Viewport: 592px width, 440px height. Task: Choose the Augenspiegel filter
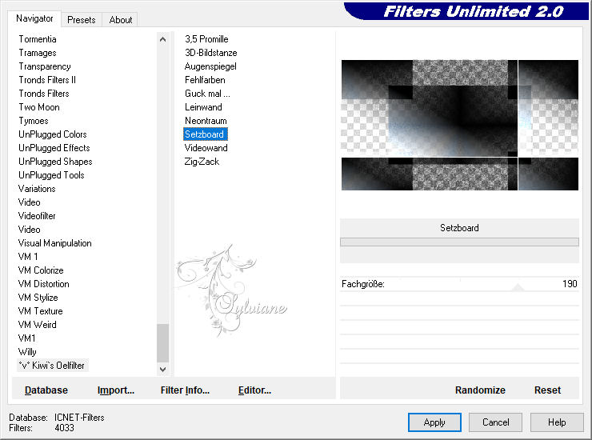coord(210,66)
